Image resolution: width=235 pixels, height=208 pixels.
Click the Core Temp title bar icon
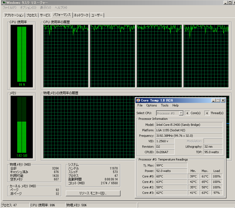point(138,100)
